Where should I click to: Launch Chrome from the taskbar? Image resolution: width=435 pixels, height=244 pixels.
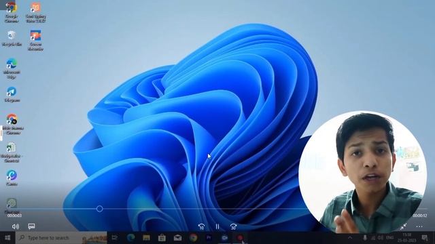pyautogui.click(x=193, y=238)
